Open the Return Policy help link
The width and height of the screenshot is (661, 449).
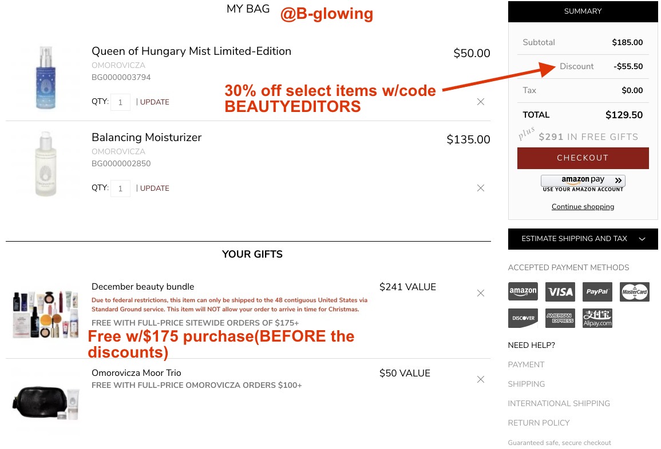point(539,423)
